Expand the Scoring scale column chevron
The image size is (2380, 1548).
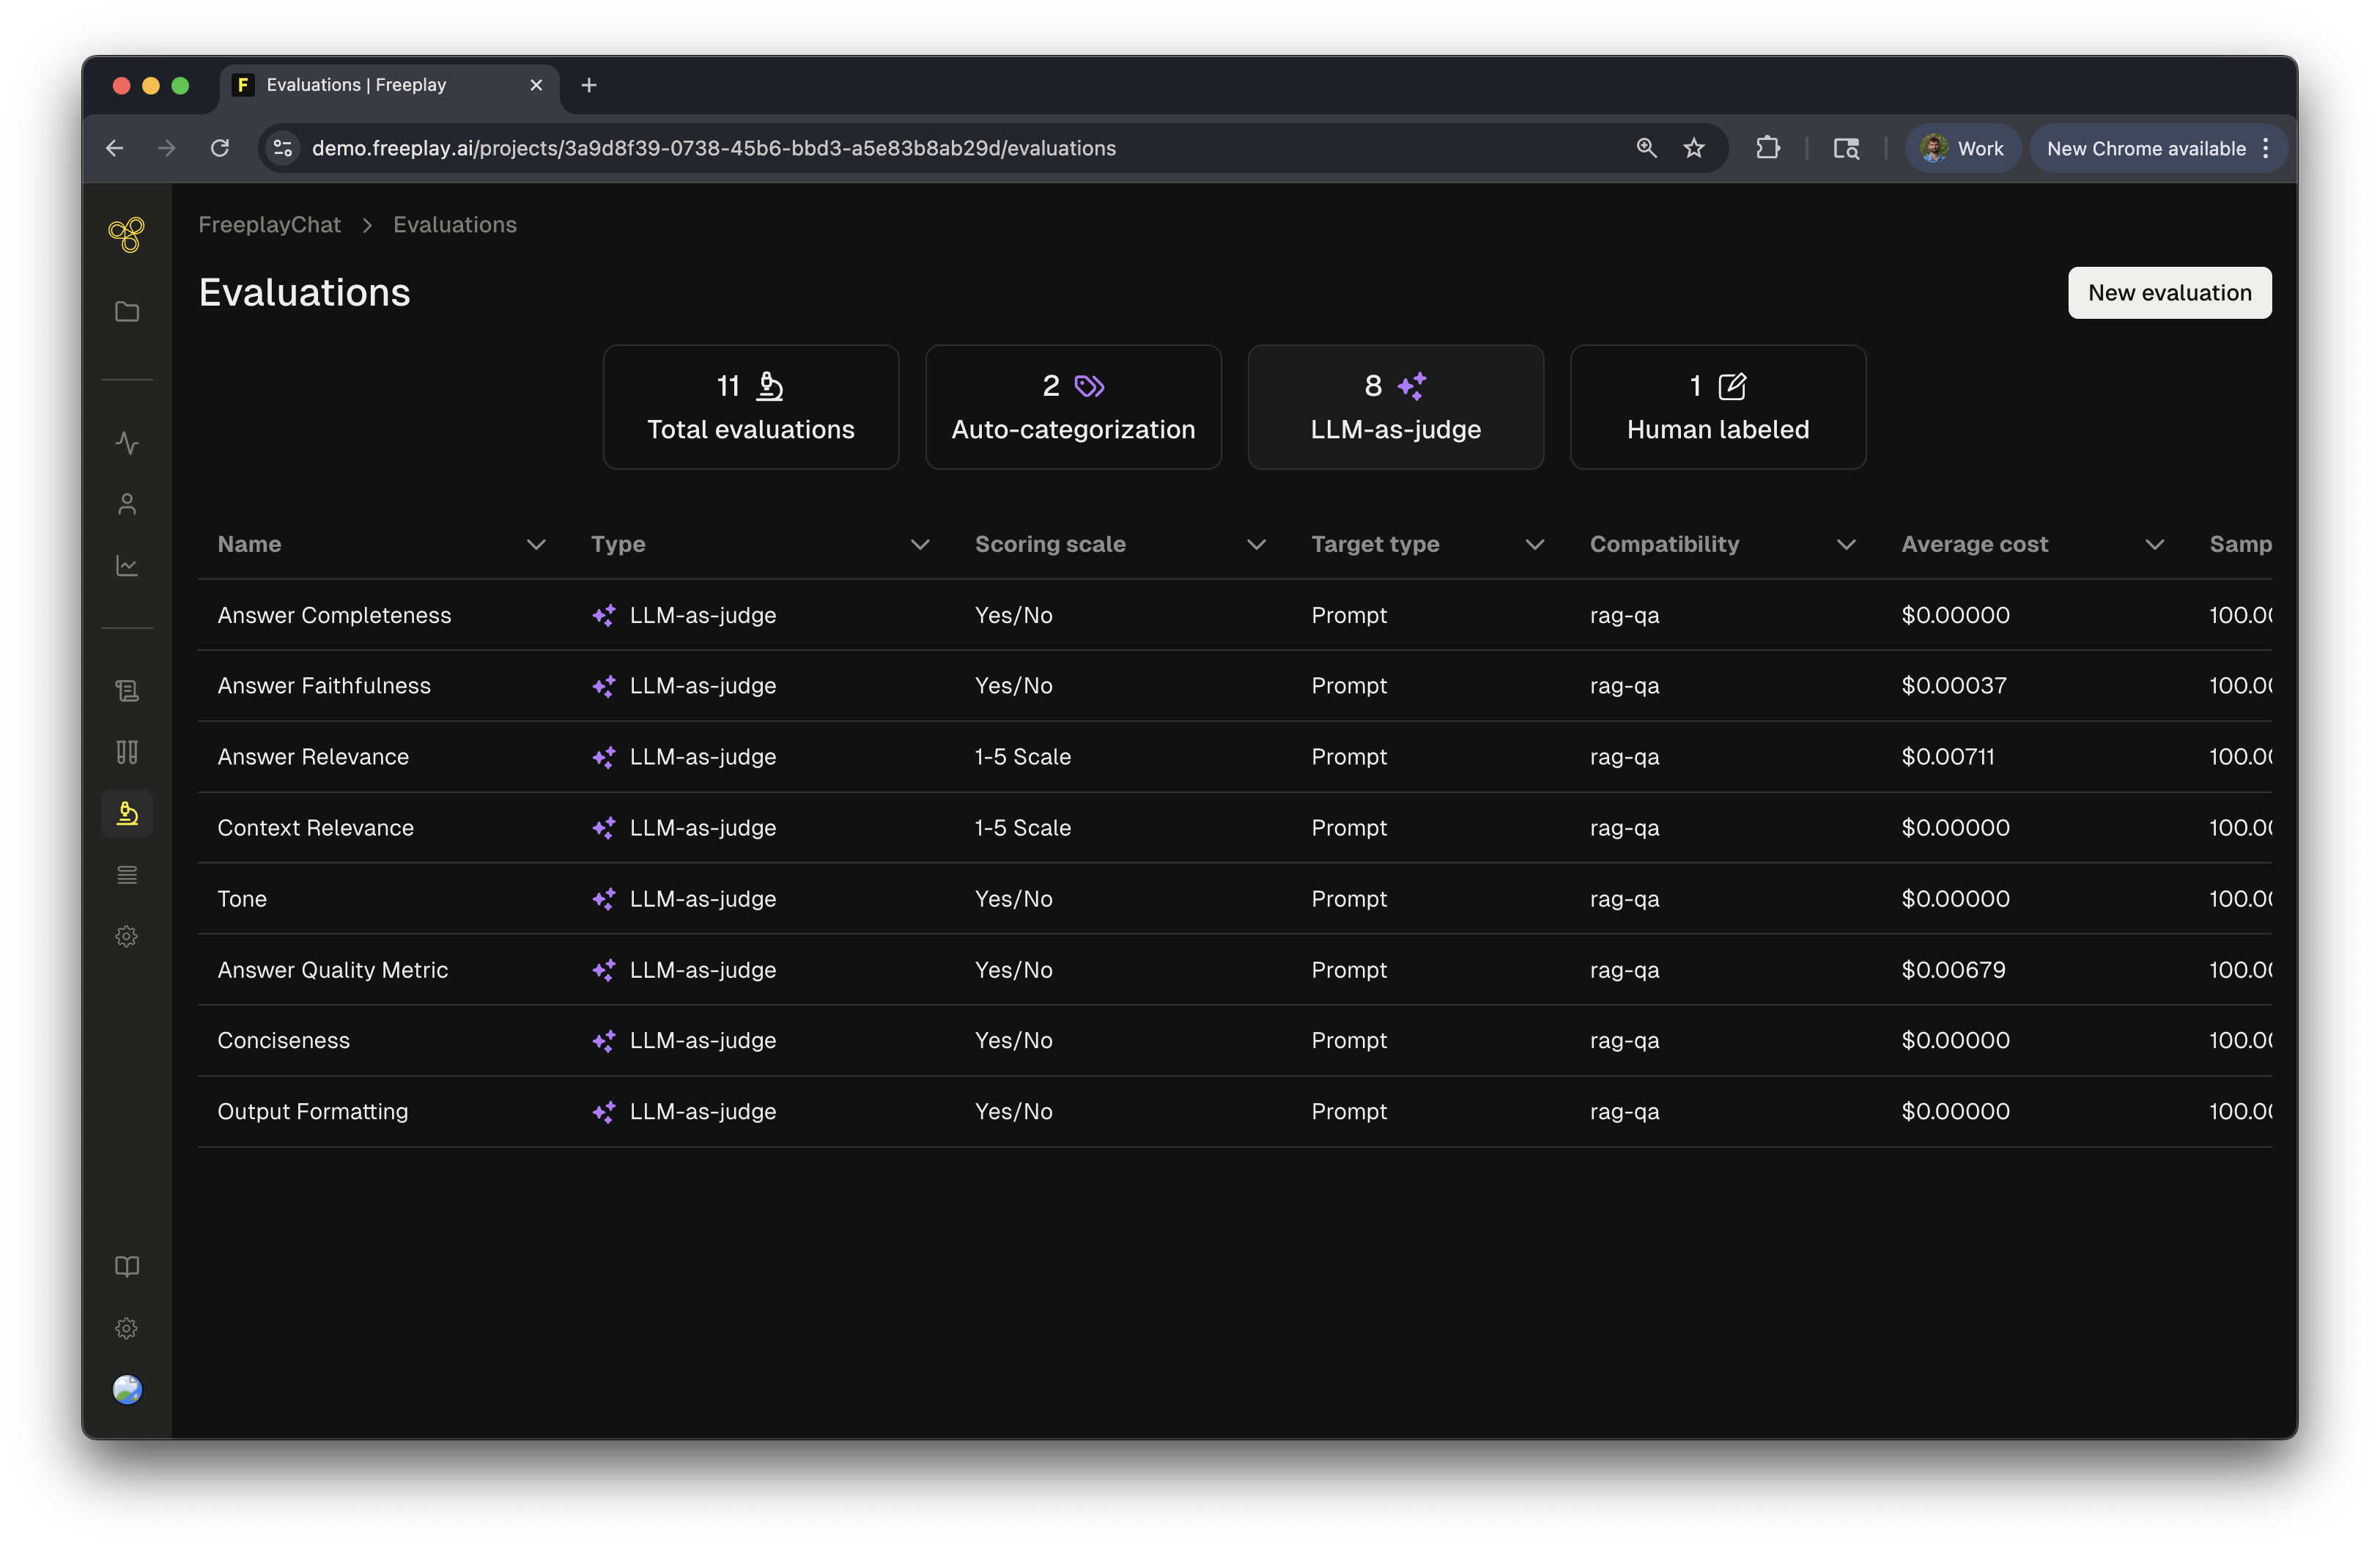pyautogui.click(x=1256, y=544)
